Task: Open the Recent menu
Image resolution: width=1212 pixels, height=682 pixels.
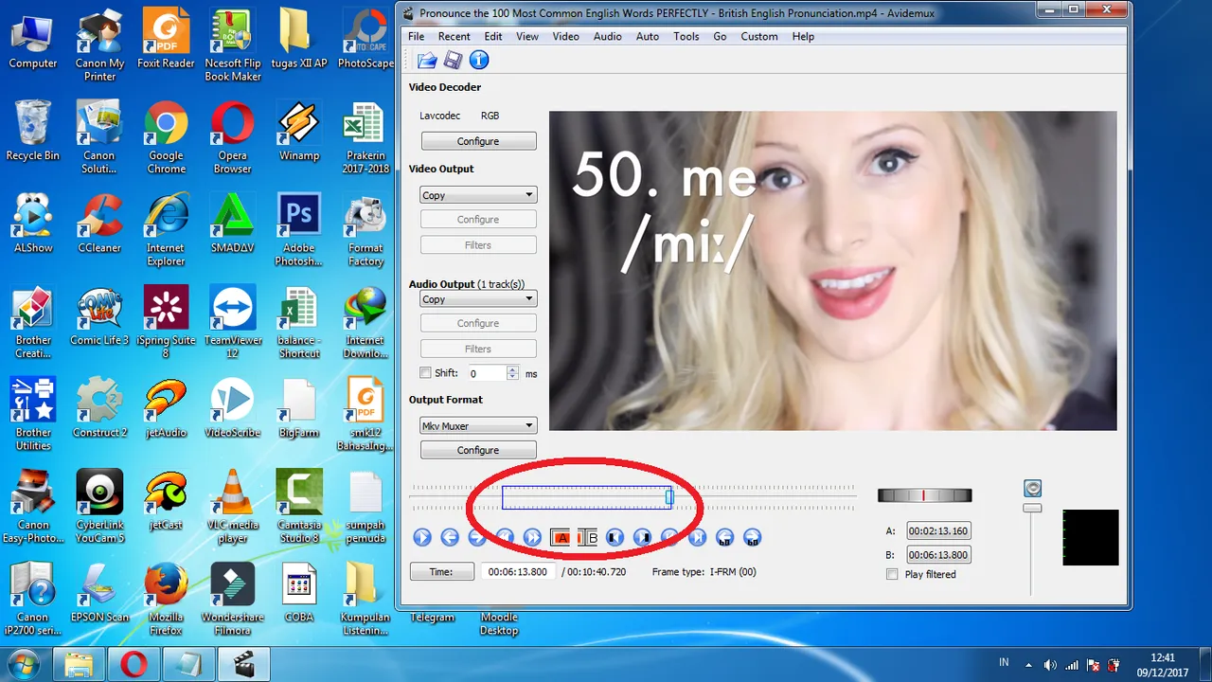Action: (x=454, y=36)
